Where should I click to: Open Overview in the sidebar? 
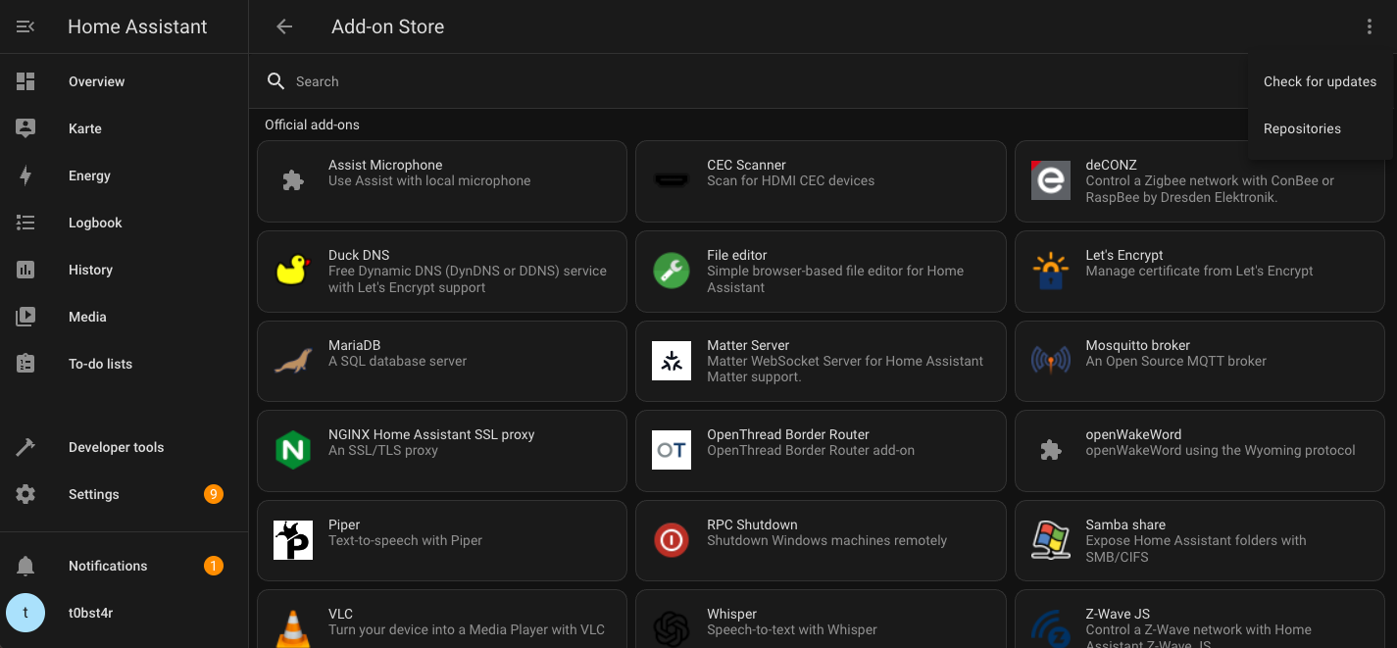coord(124,81)
